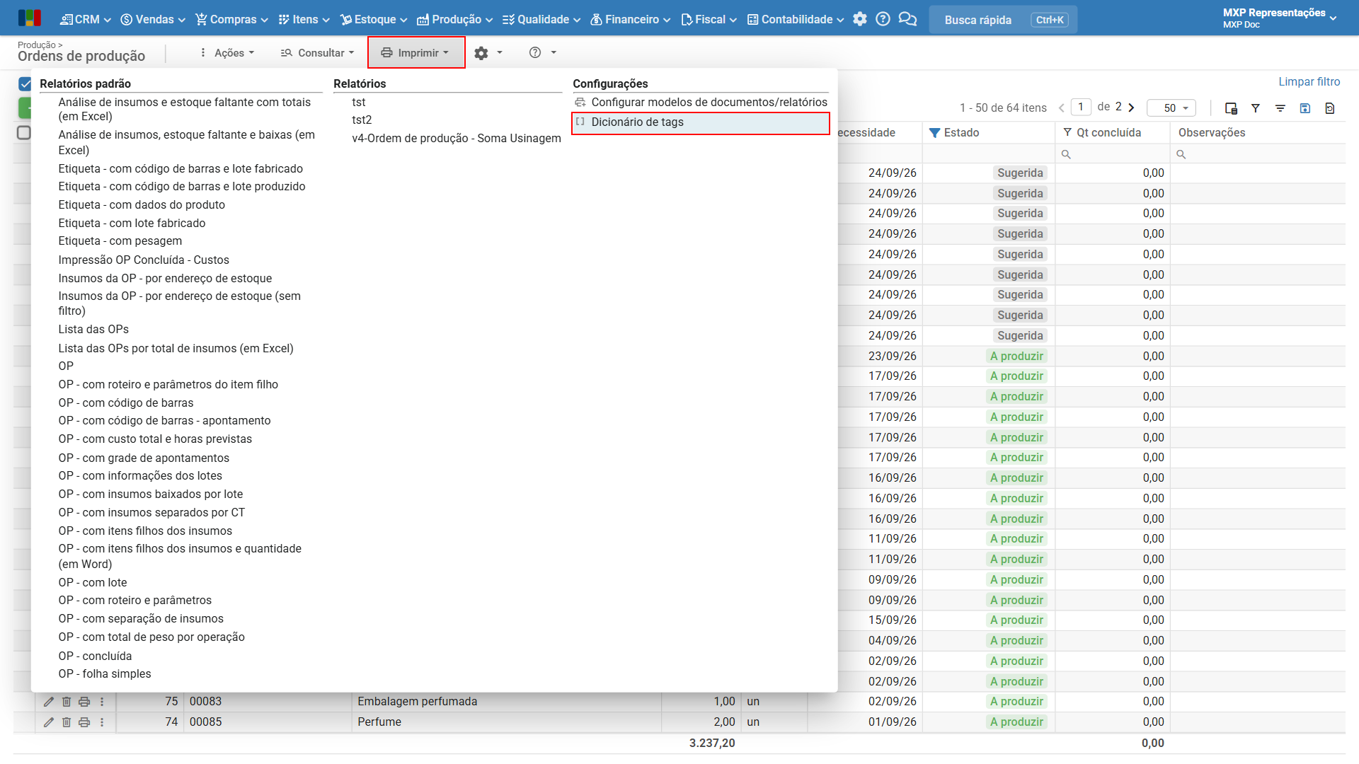Click the edit pencil for order 75
Image resolution: width=1359 pixels, height=764 pixels.
point(48,702)
